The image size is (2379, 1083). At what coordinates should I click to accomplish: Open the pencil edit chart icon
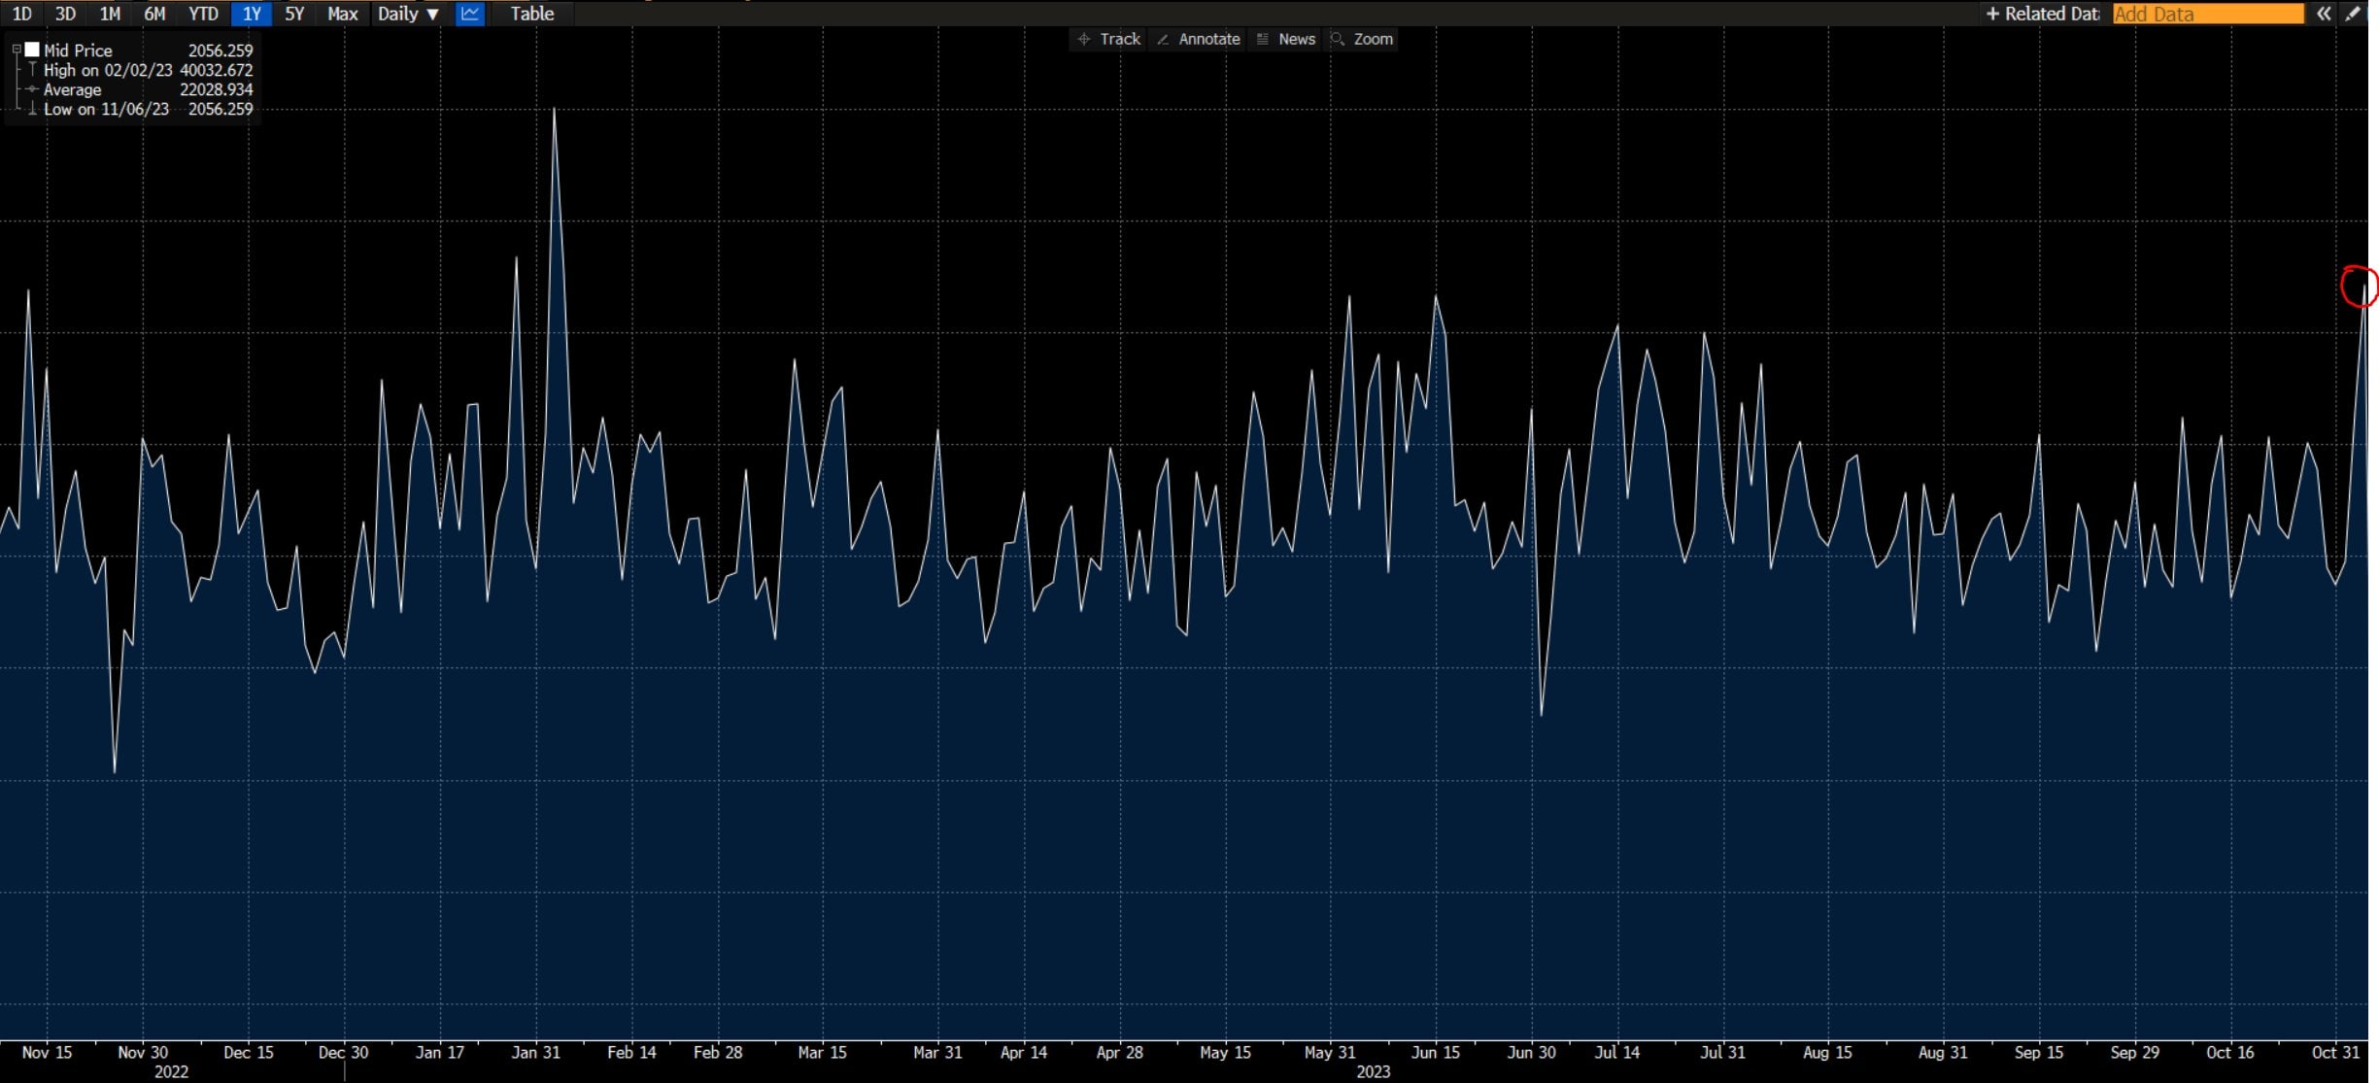pos(2353,14)
